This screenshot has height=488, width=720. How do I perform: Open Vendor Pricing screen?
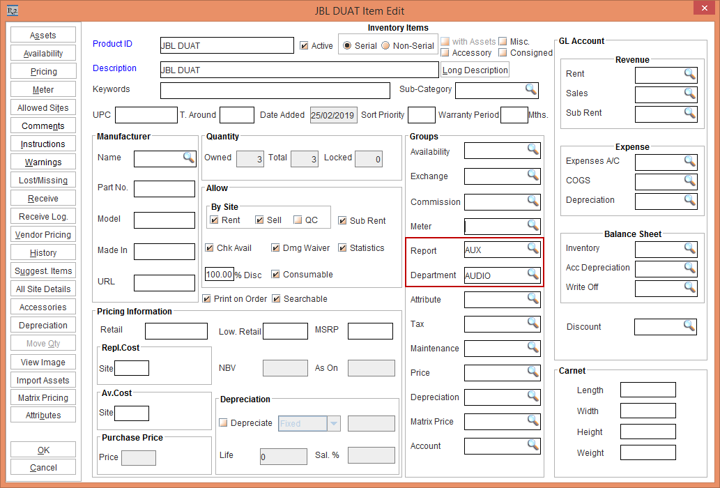coord(43,234)
